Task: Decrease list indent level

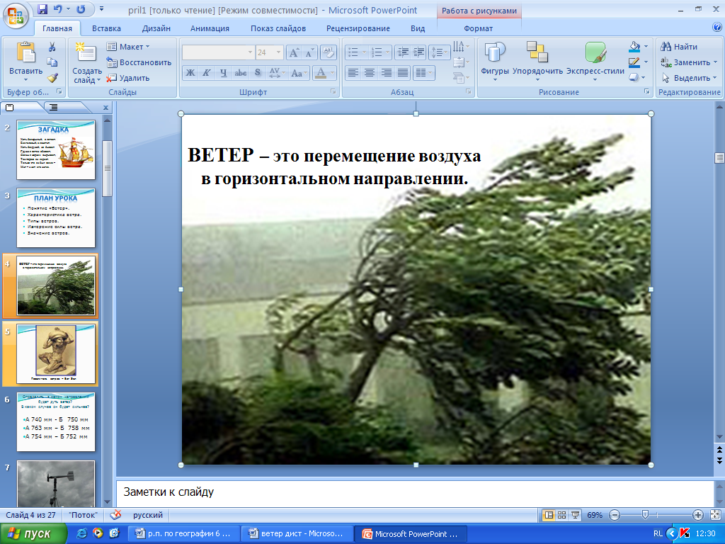Action: [x=403, y=52]
